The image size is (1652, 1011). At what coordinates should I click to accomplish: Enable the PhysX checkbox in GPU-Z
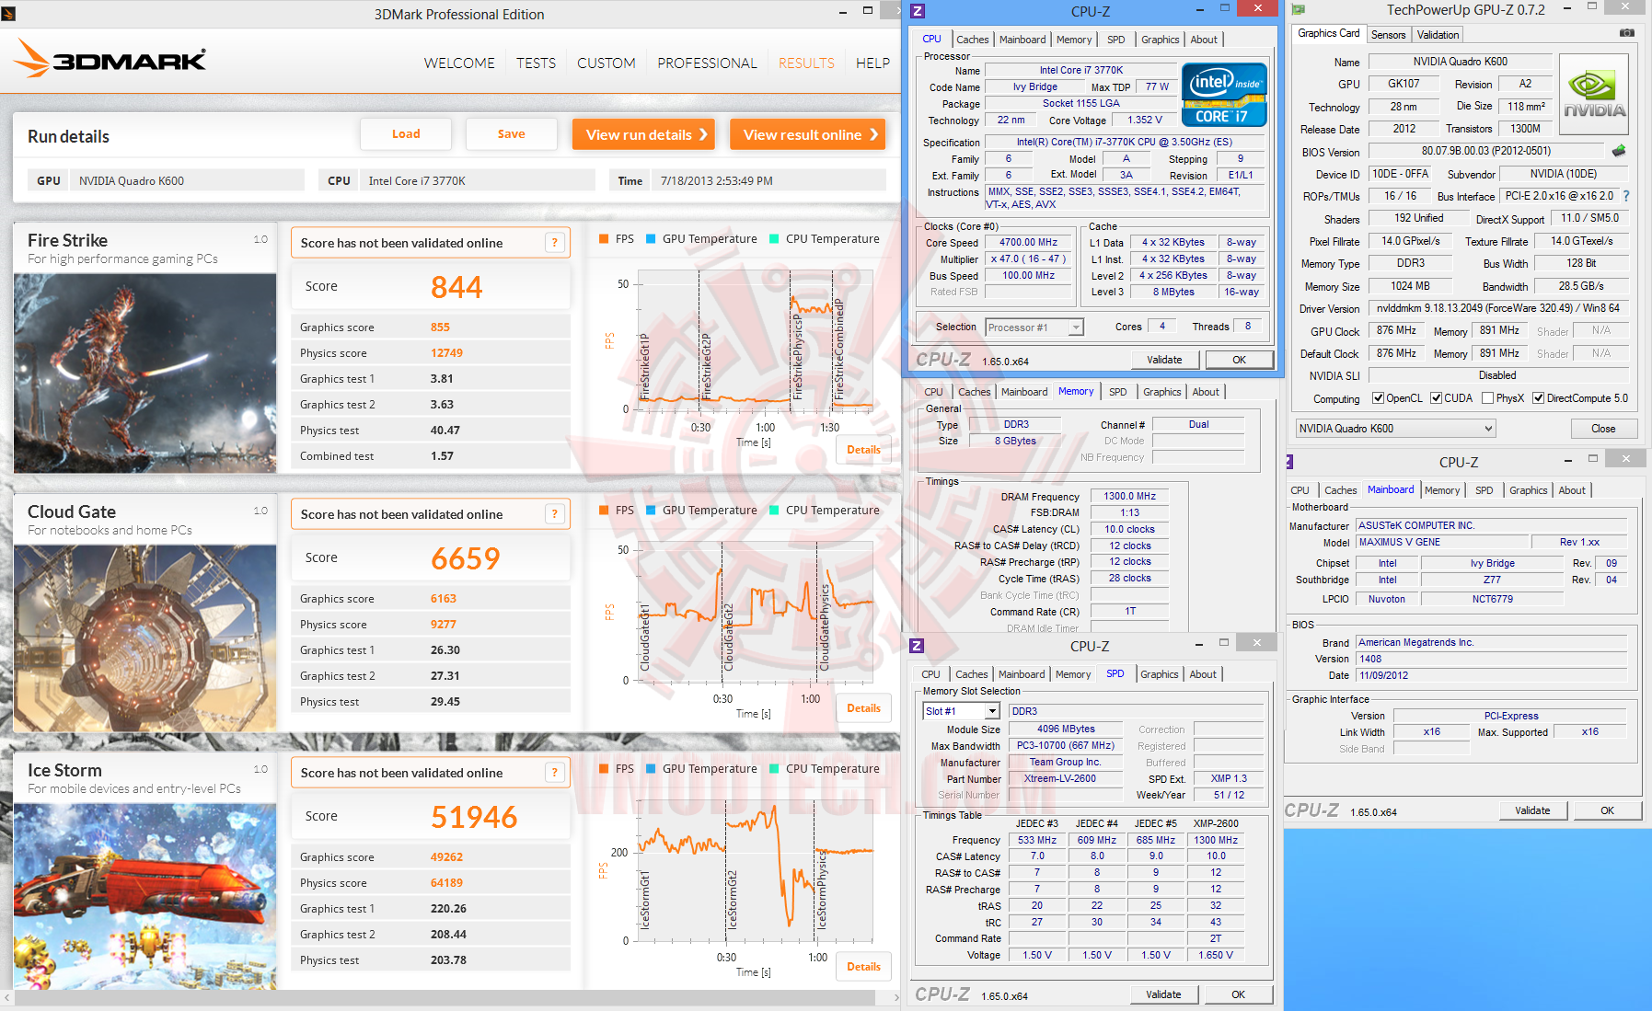[1488, 398]
